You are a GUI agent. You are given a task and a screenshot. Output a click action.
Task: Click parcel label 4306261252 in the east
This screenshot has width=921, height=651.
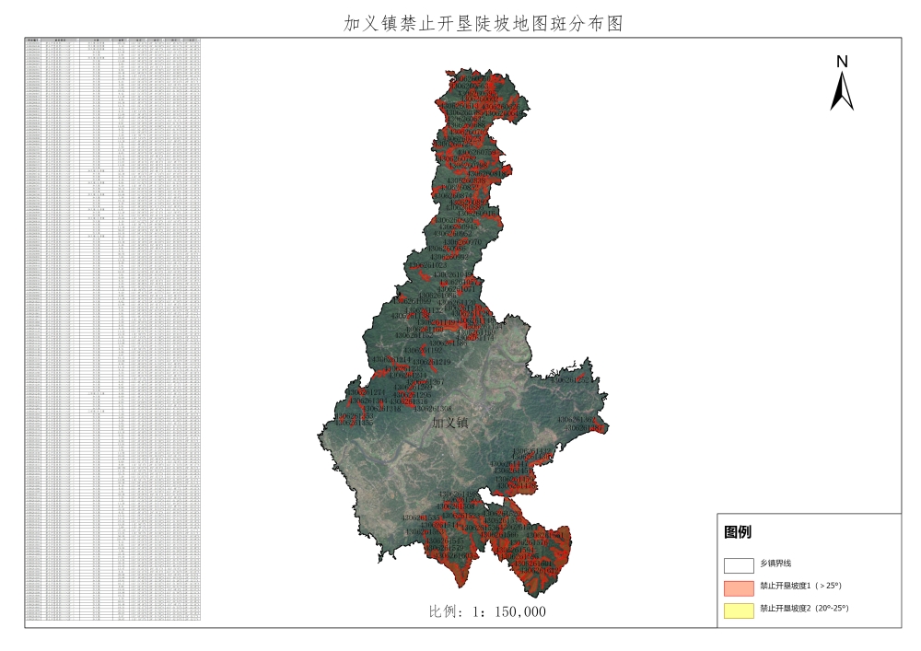pyautogui.click(x=570, y=379)
